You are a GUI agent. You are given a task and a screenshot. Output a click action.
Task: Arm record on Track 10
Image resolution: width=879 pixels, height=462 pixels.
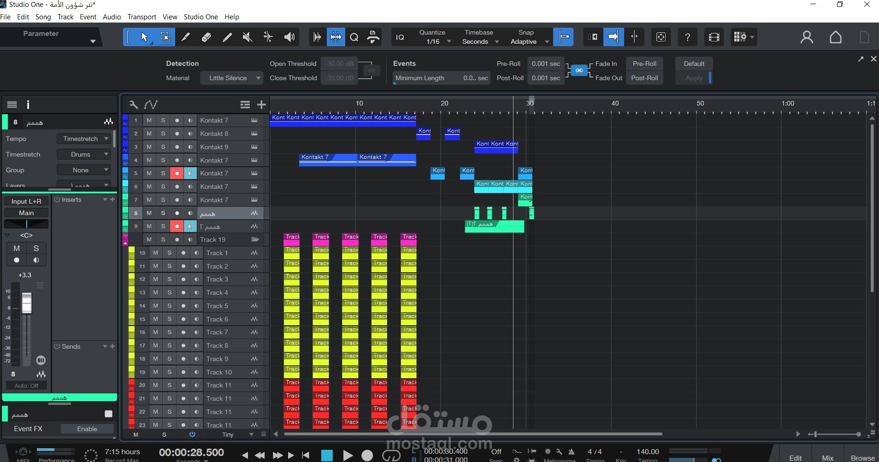tap(183, 372)
